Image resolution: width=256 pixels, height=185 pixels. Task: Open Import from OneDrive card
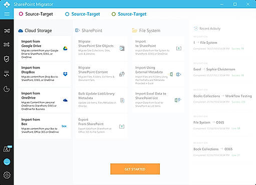click(x=44, y=101)
